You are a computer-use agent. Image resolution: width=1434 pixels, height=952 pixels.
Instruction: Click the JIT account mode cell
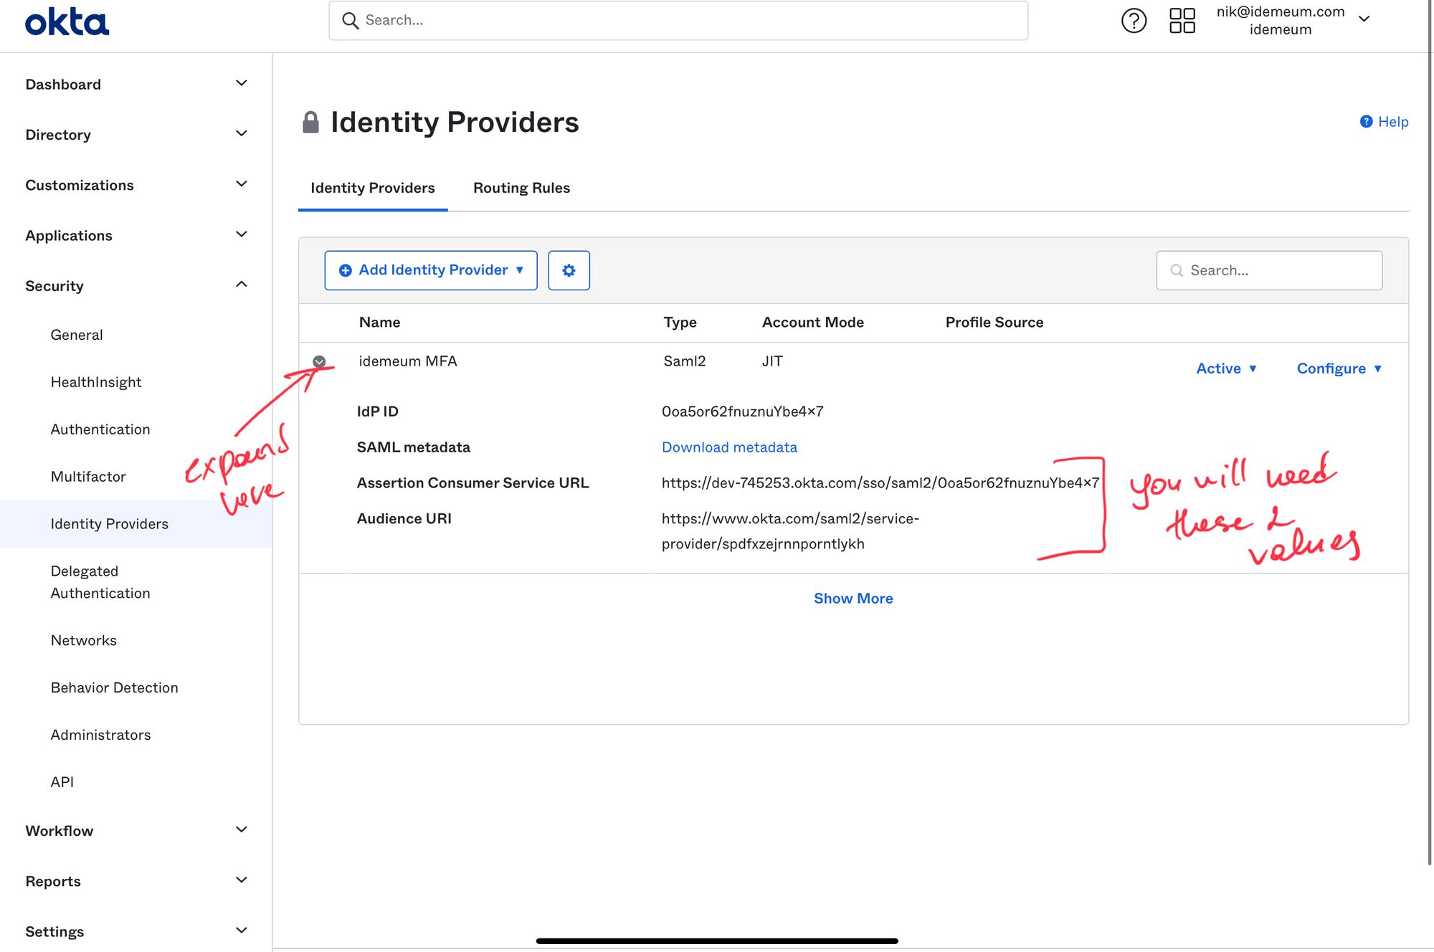pos(772,361)
